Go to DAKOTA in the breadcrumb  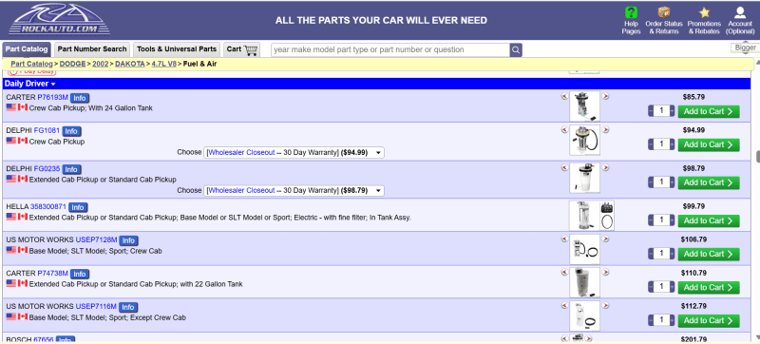coord(129,64)
